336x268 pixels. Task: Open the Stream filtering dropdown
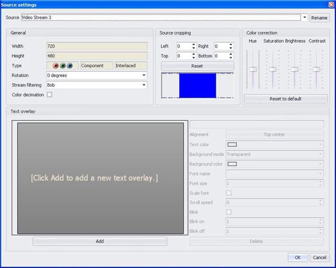click(144, 85)
